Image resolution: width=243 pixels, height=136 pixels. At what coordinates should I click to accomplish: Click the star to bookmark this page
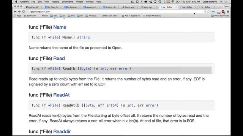tap(208, 12)
